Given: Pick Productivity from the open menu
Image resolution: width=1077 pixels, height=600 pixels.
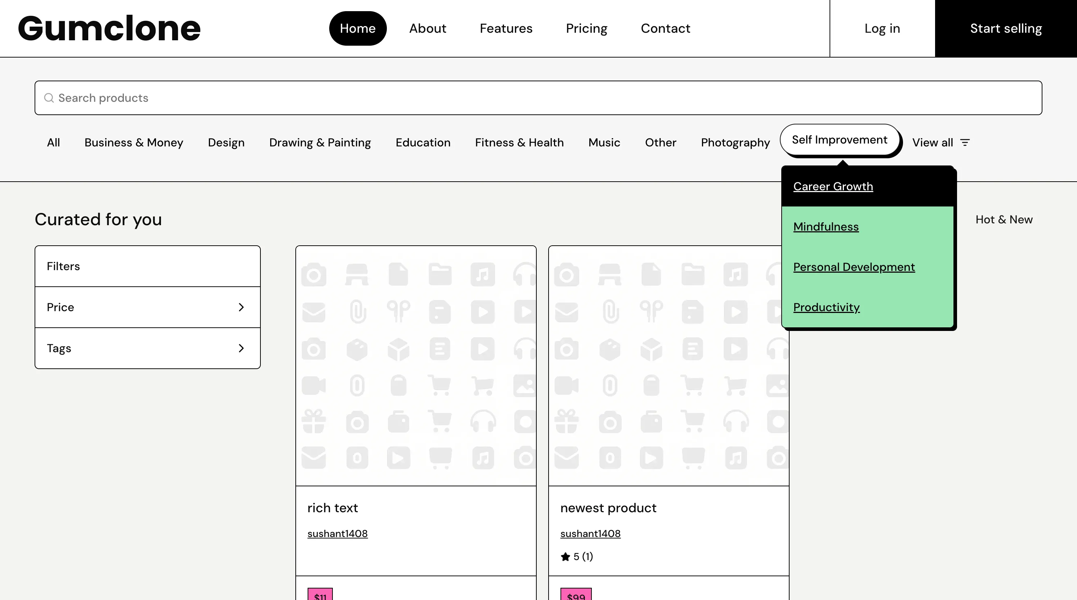Looking at the screenshot, I should 827,307.
